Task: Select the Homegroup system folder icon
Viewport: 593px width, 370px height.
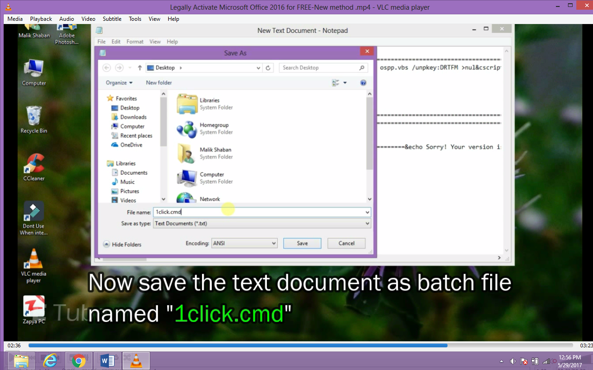Action: click(187, 129)
